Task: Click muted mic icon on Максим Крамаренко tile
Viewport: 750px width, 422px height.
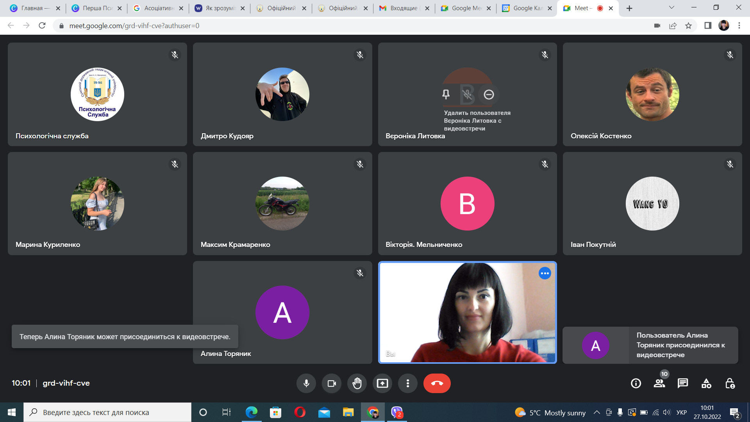Action: [360, 164]
